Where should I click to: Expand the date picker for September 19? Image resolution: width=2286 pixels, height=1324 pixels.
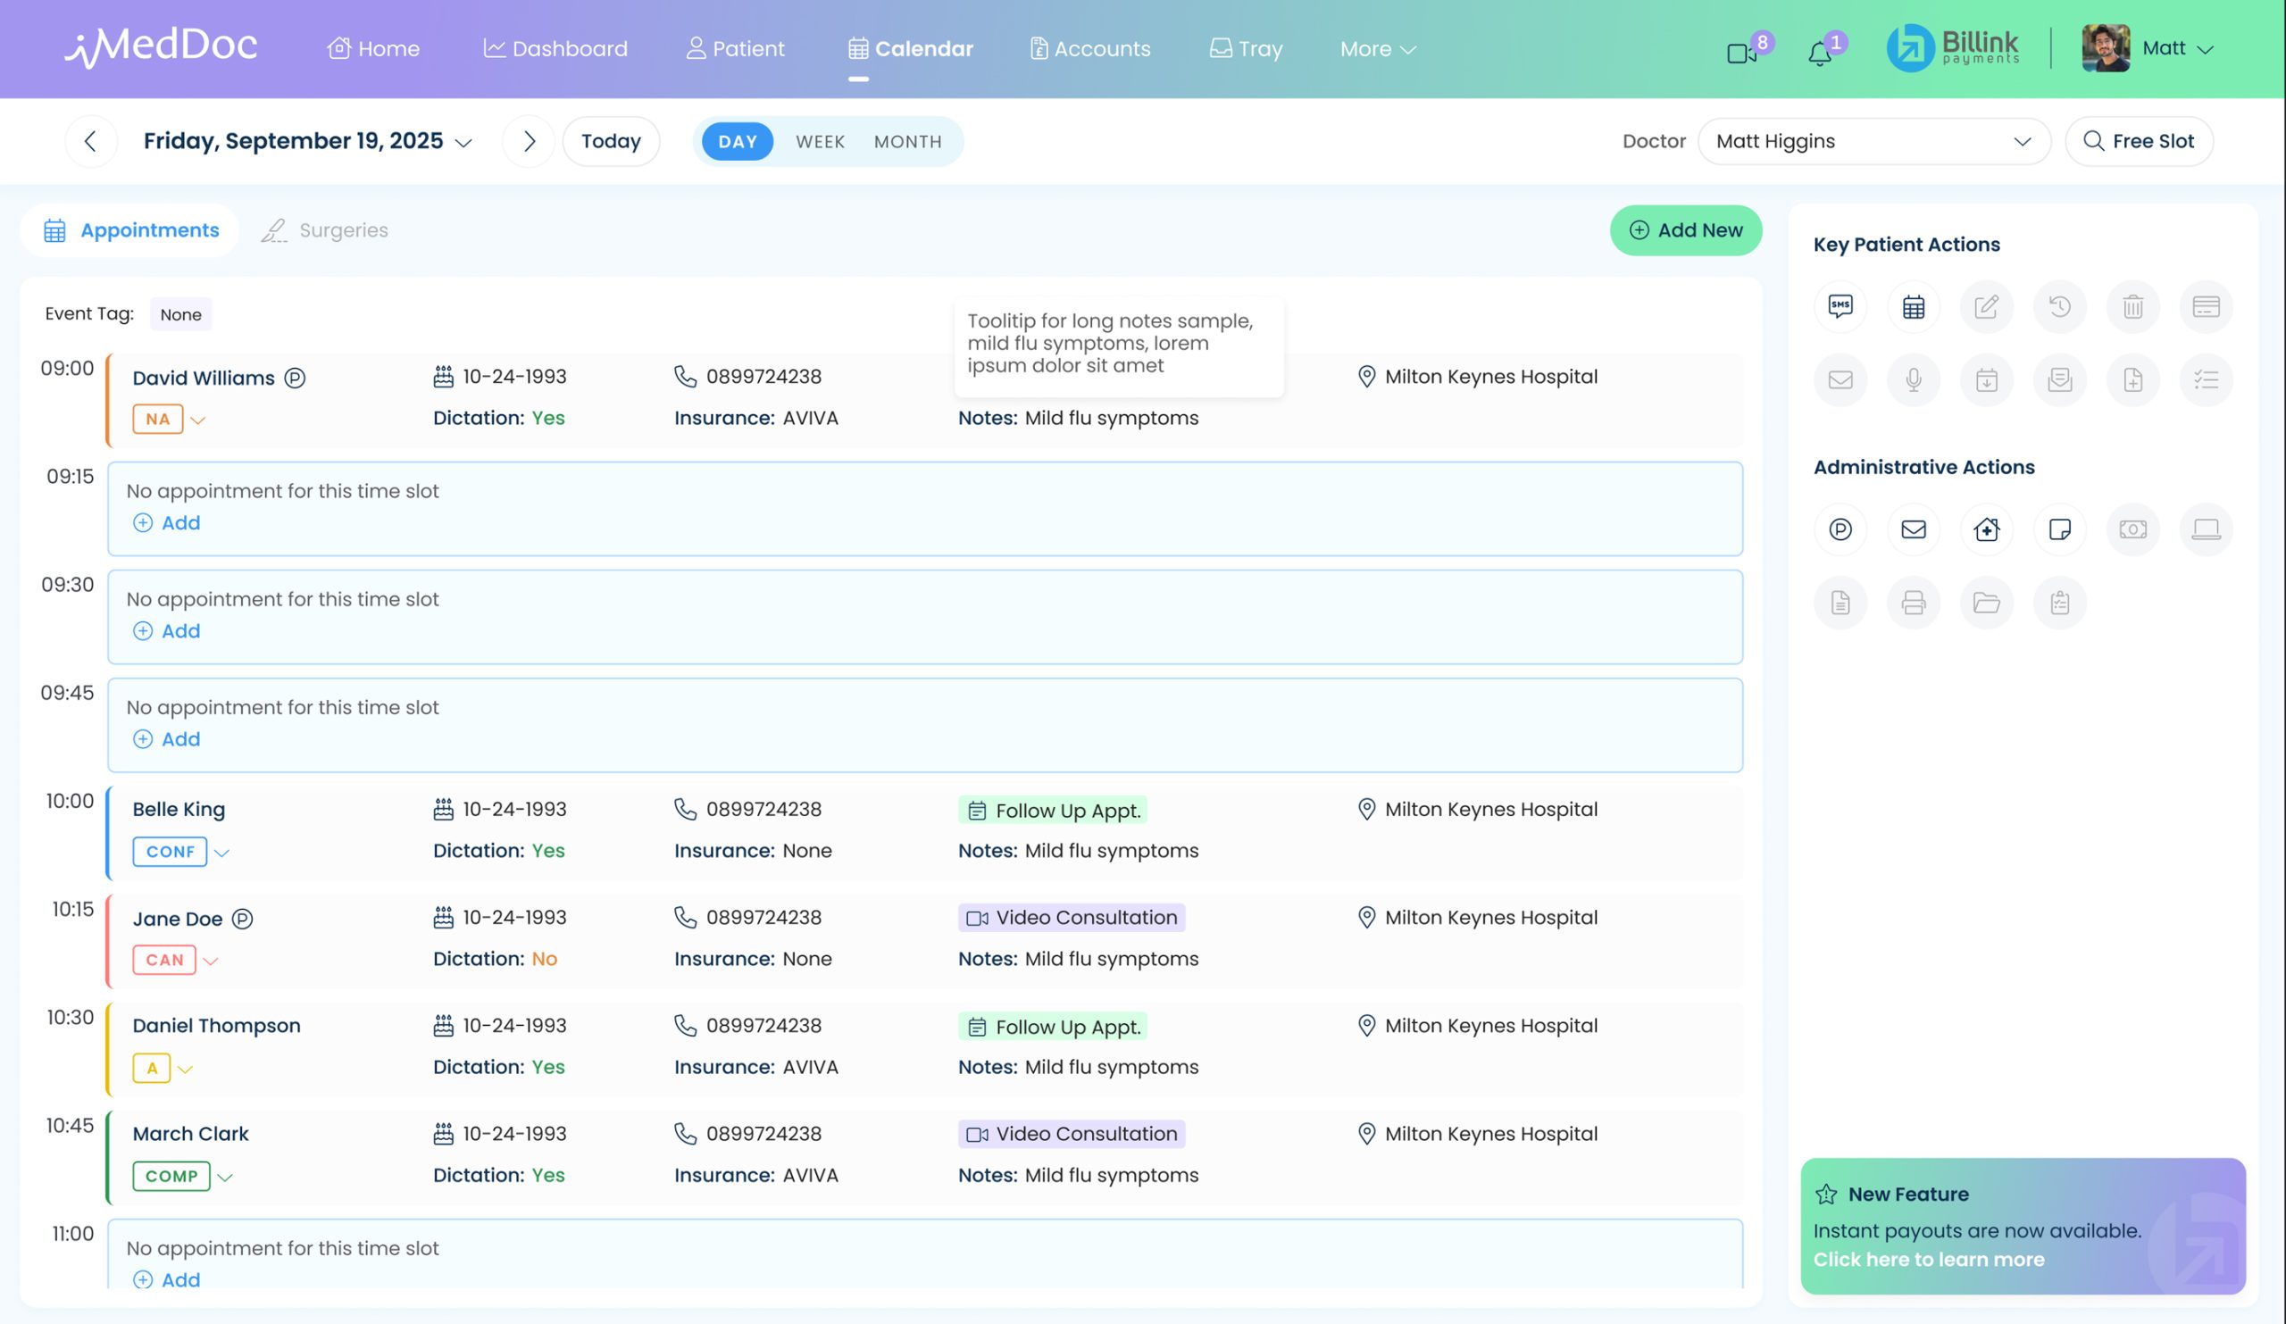pyautogui.click(x=465, y=141)
